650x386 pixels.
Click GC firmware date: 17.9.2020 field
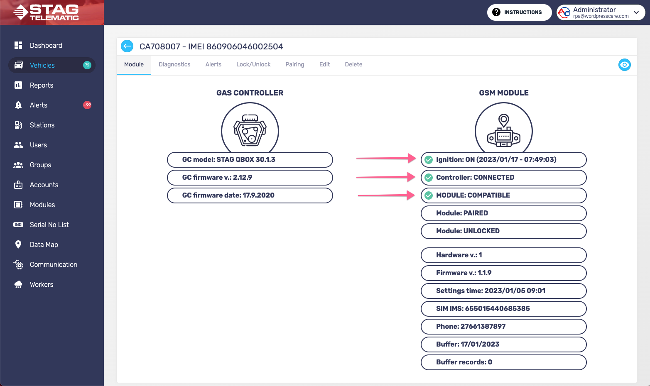(x=250, y=195)
